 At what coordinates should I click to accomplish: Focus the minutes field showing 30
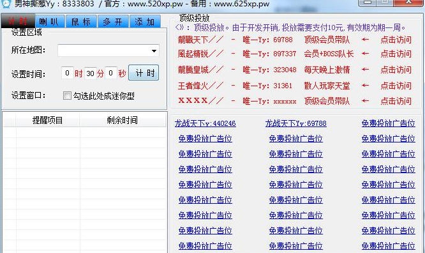point(90,73)
